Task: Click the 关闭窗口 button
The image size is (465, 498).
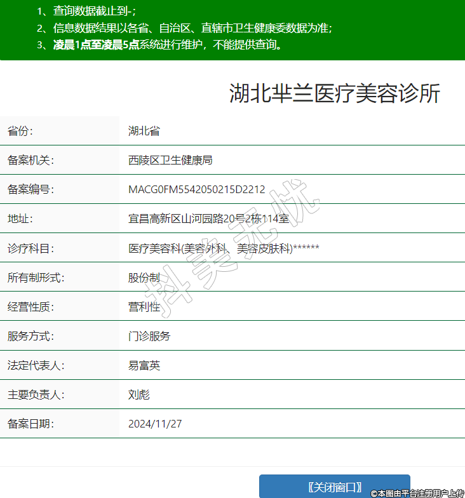Action: click(334, 487)
